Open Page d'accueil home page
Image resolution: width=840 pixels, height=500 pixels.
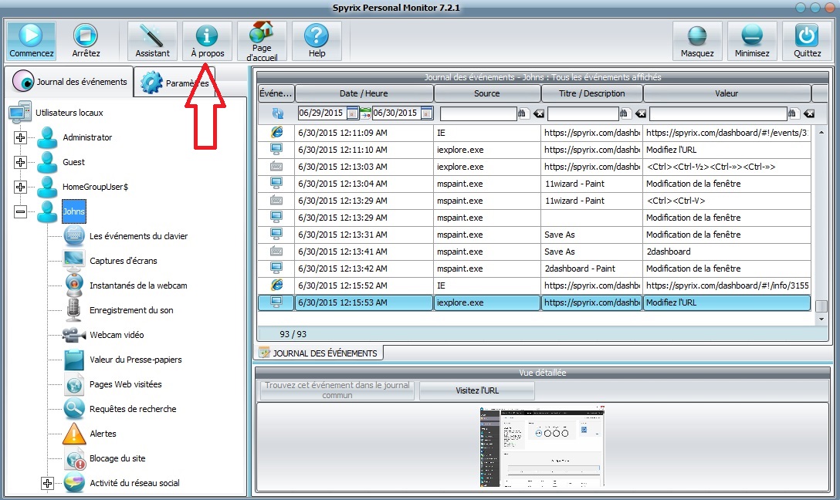point(262,41)
